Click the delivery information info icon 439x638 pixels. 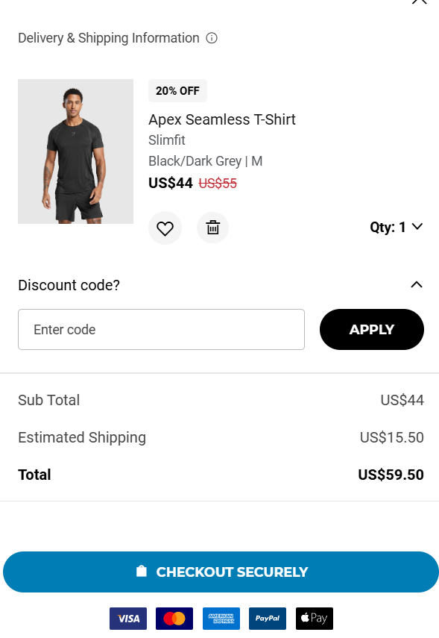pos(212,38)
